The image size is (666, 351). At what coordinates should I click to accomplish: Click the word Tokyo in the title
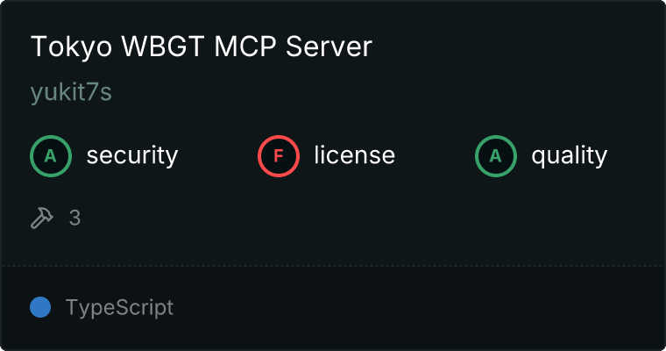[71, 47]
